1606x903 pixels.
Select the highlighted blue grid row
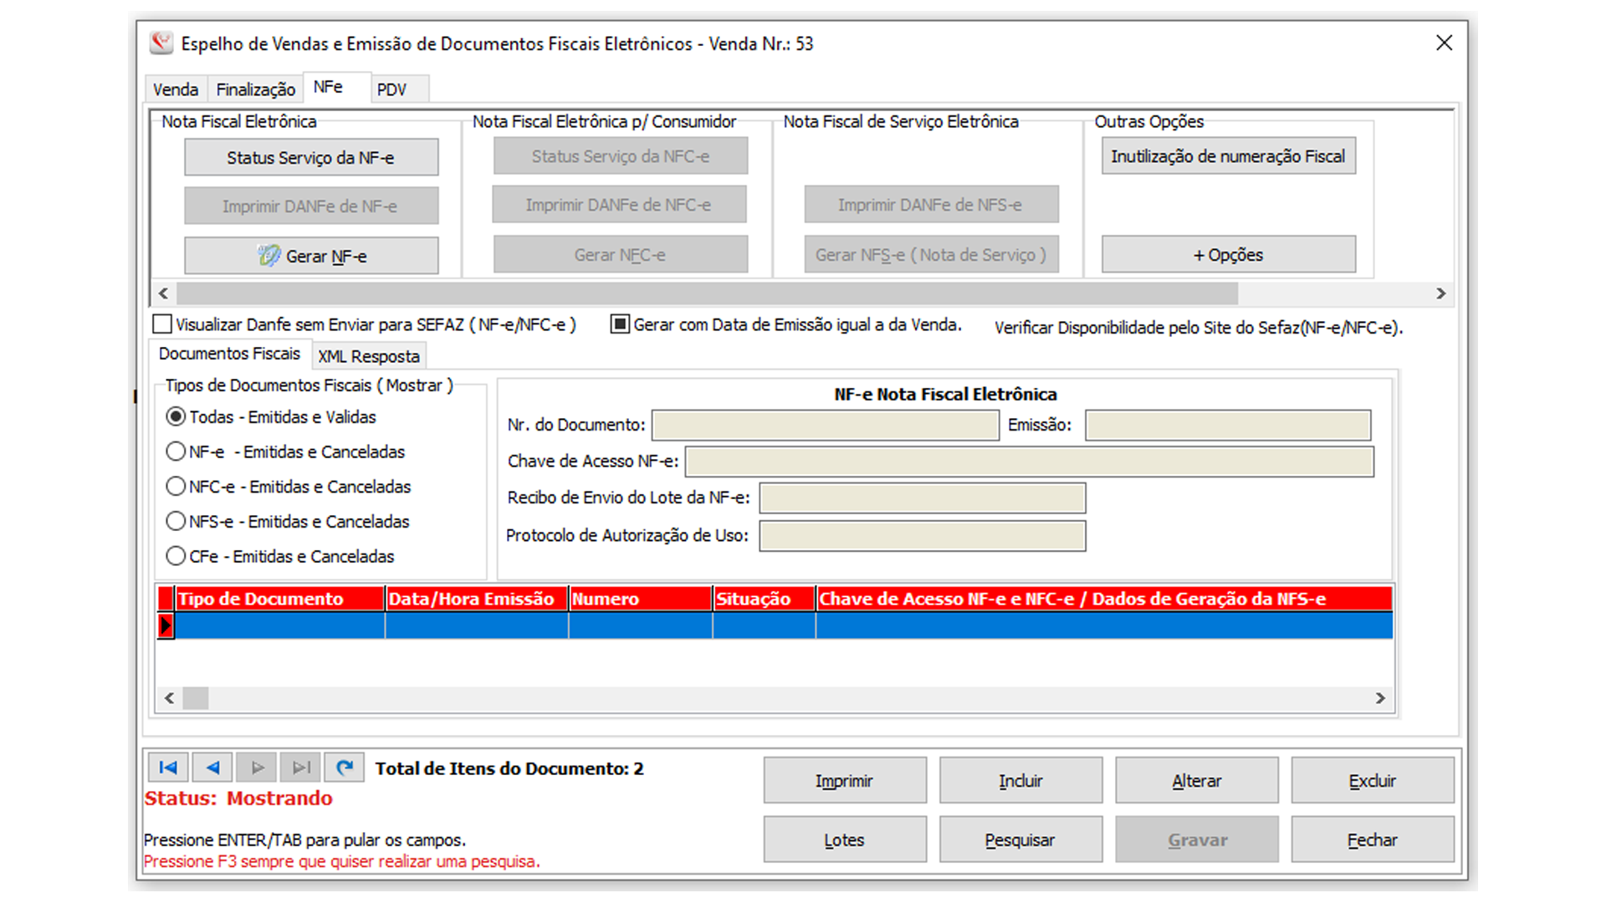pos(784,625)
